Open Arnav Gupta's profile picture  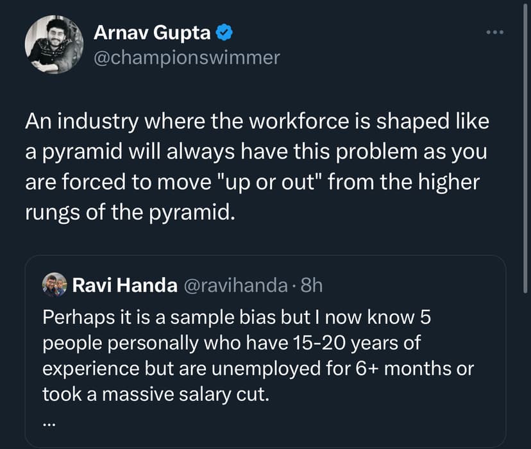click(54, 44)
